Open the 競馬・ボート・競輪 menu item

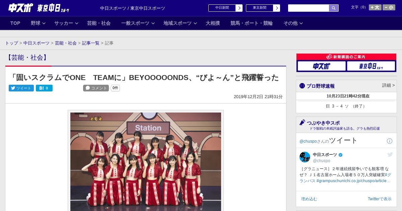252,23
